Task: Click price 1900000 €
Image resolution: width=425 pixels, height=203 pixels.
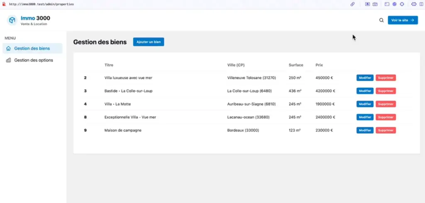Action: pyautogui.click(x=325, y=104)
